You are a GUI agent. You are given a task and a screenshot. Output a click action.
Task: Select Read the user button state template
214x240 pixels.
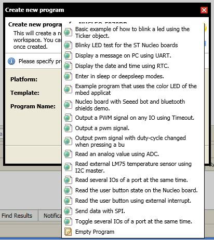[x=133, y=190]
